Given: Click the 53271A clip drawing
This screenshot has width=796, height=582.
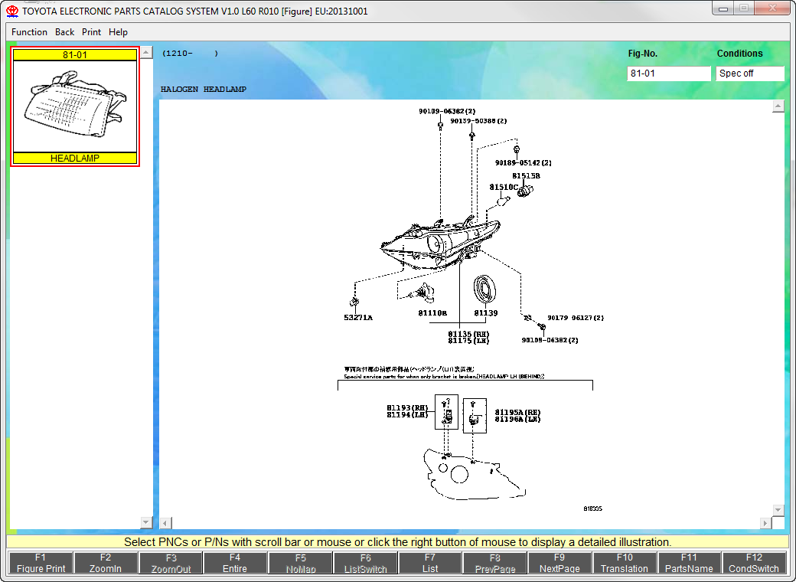Looking at the screenshot, I should click(x=354, y=302).
